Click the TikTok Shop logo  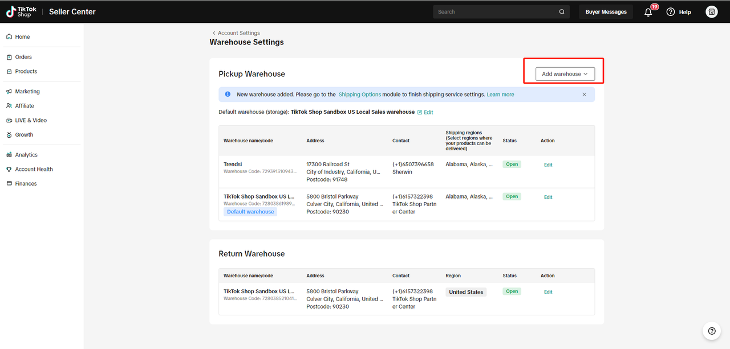[x=21, y=11]
